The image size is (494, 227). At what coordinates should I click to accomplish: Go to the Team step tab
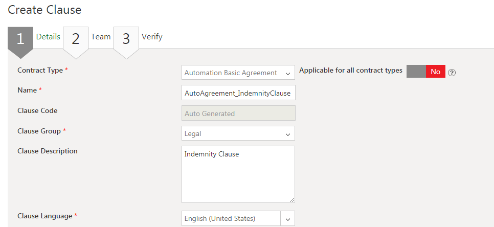[x=101, y=37]
